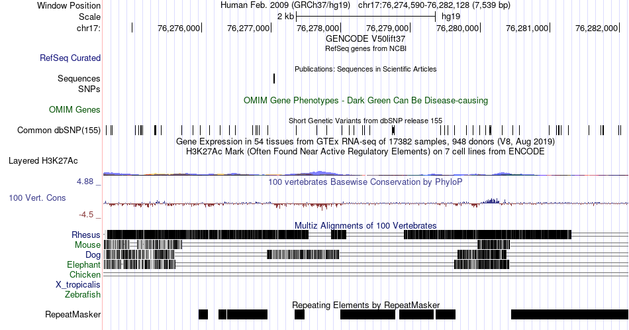Image resolution: width=629 pixels, height=330 pixels.
Task: Click the rightmost RepeatMasker block
Action: click(x=569, y=314)
